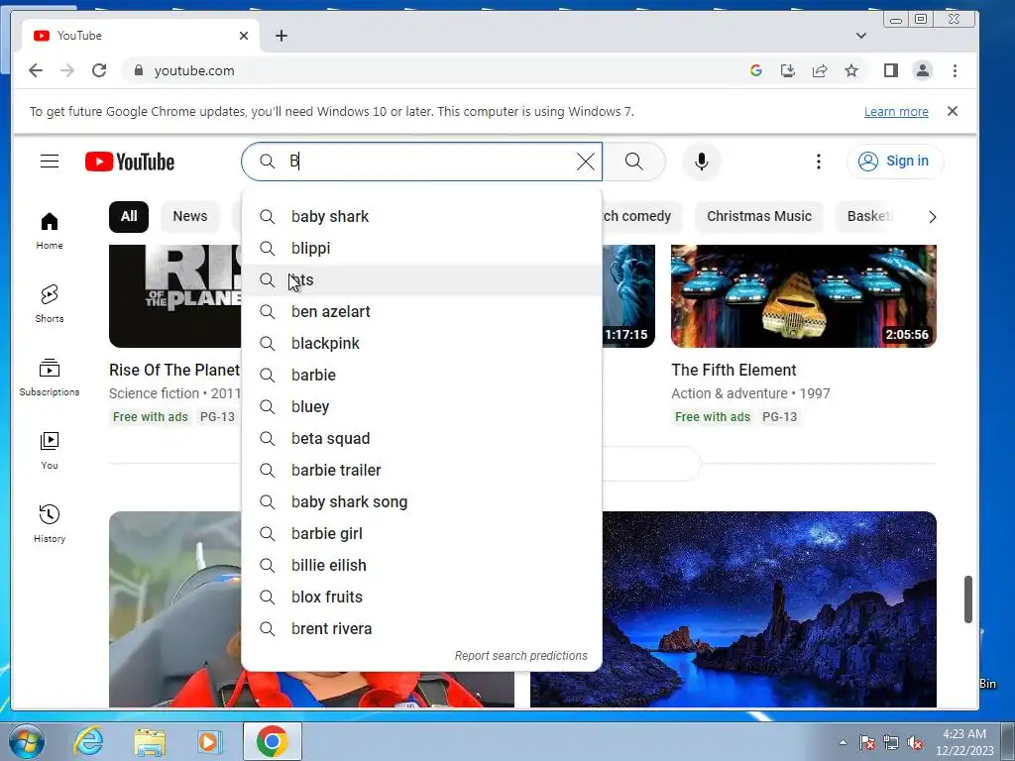Viewport: 1015px width, 761px height.
Task: Click the Sign in button
Action: point(895,162)
